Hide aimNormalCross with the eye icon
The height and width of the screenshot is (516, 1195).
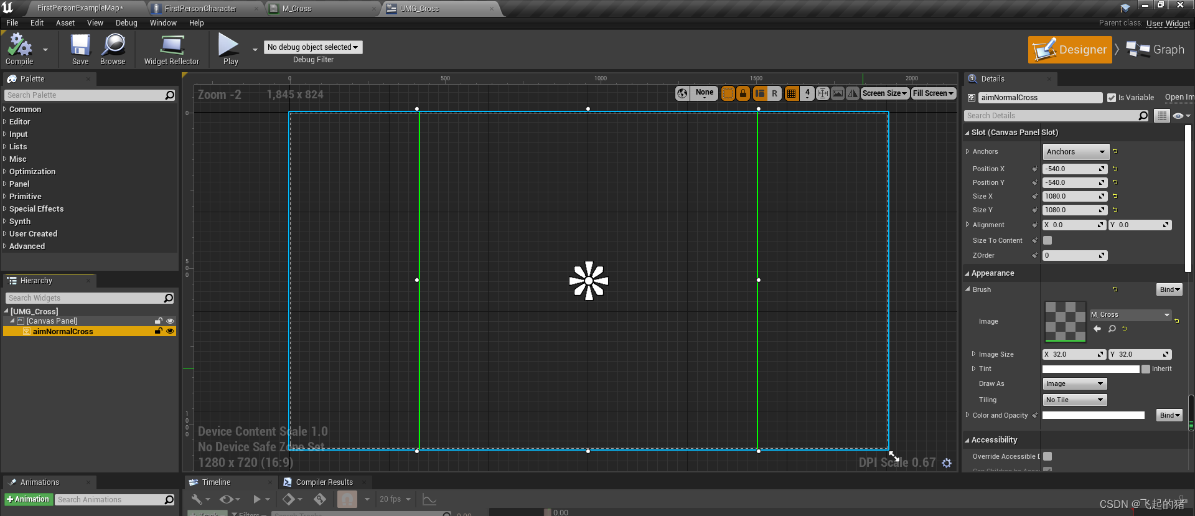[x=170, y=331]
